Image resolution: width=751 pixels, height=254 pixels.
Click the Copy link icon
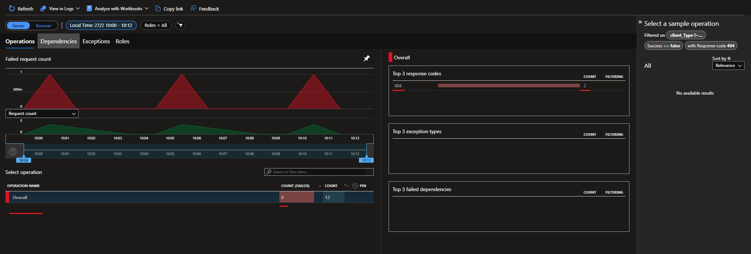click(158, 8)
